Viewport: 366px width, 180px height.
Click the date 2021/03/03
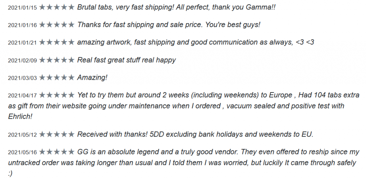[23, 78]
